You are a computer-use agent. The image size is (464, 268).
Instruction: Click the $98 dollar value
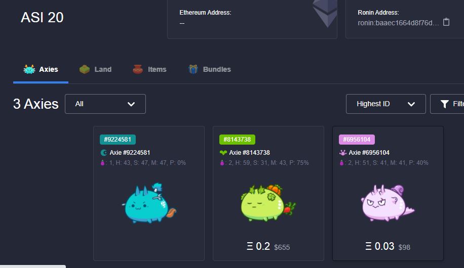[404, 247]
